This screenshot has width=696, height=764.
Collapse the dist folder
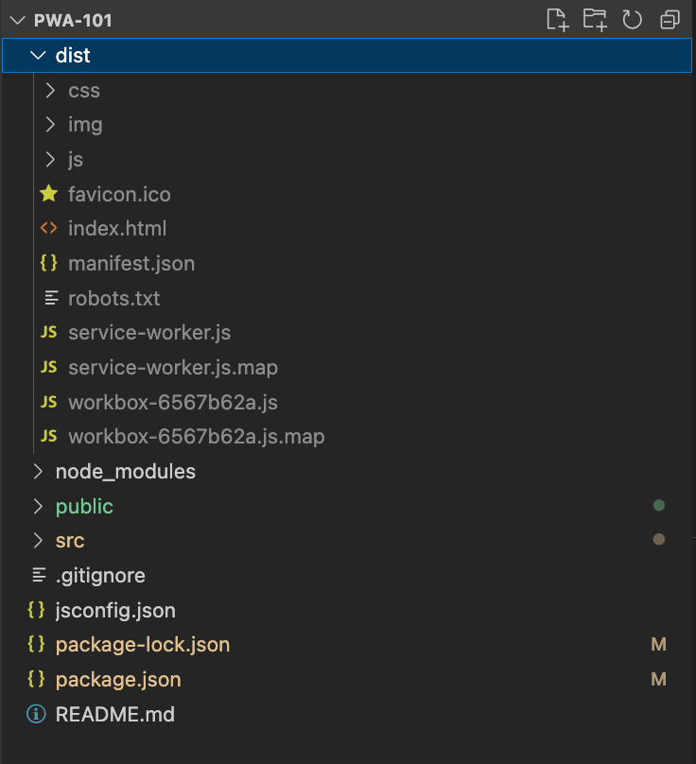pyautogui.click(x=38, y=56)
